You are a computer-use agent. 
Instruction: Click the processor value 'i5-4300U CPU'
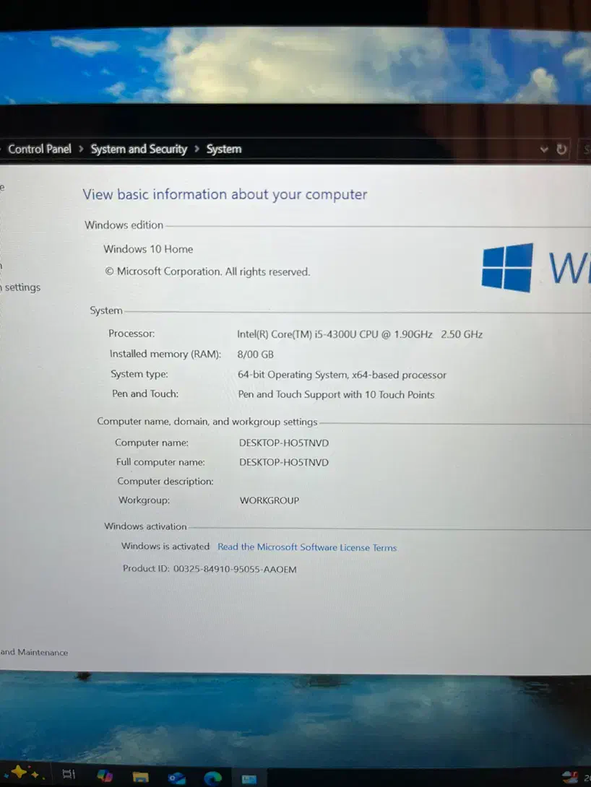(347, 334)
